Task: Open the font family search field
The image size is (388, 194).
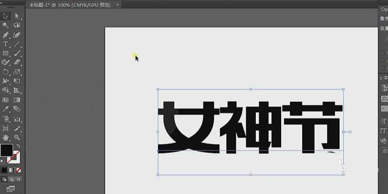Action: click(x=384, y=99)
